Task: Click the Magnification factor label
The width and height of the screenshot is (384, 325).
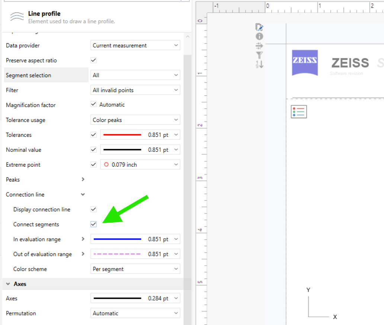Action: point(31,105)
